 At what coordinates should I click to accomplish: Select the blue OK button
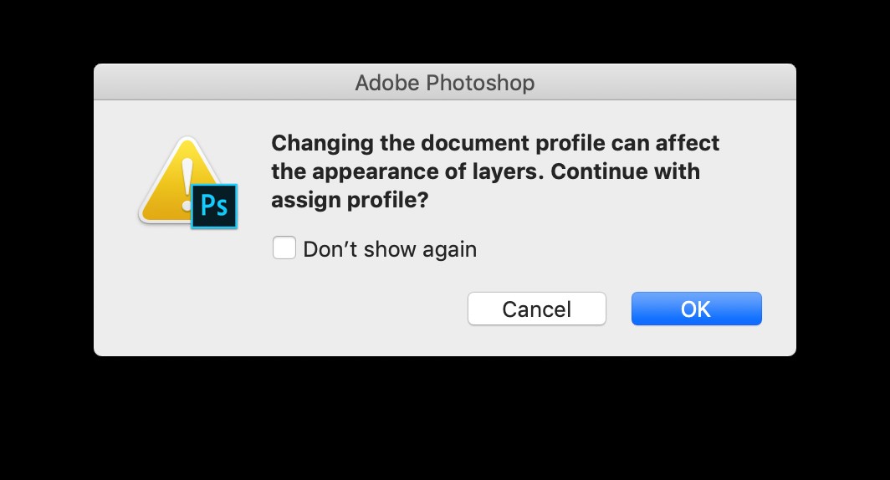(x=697, y=309)
